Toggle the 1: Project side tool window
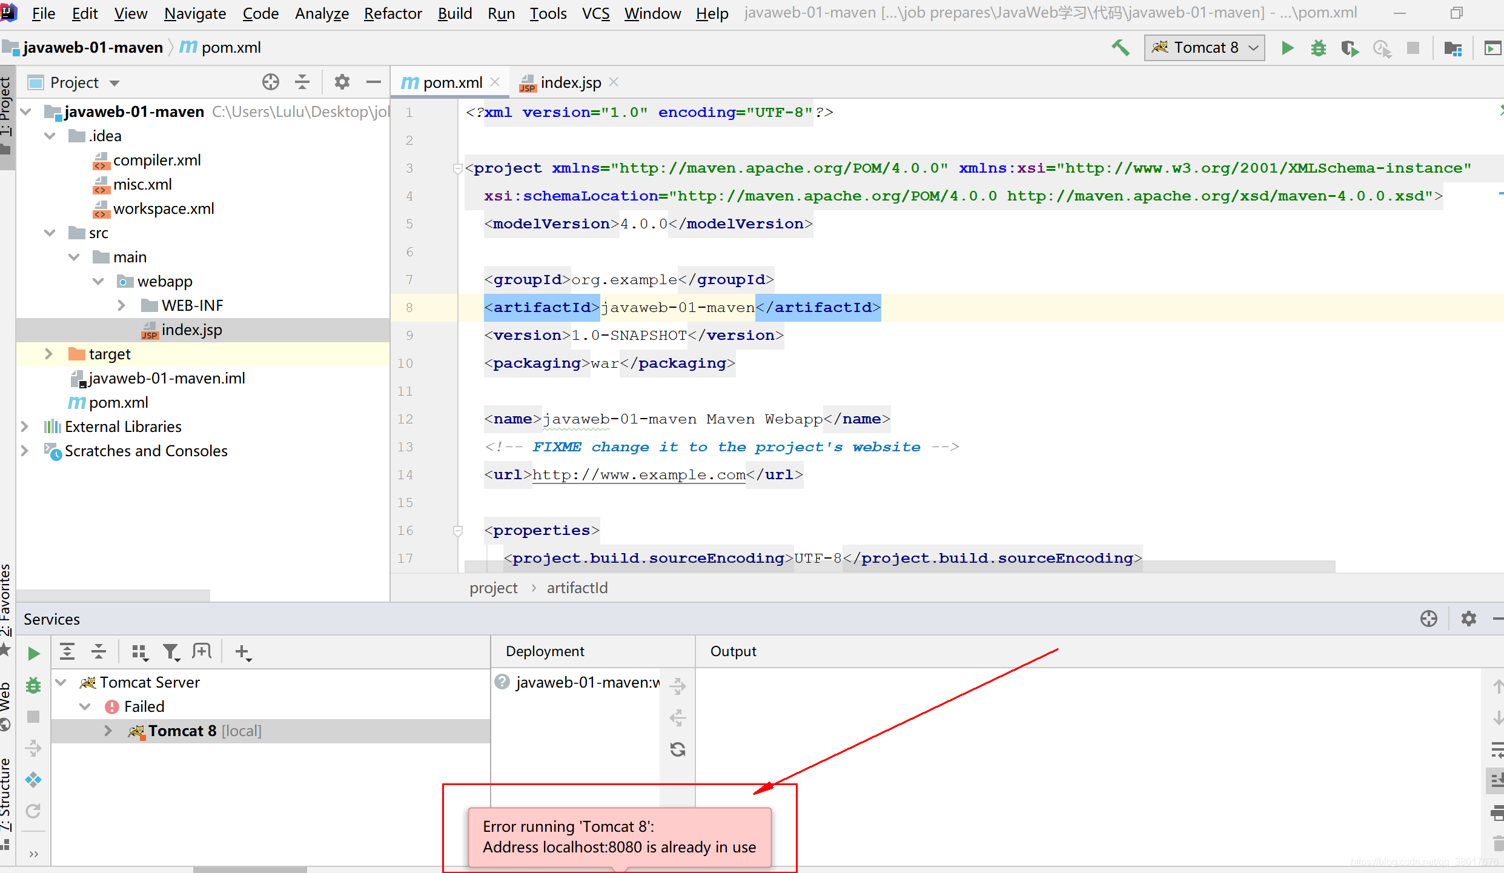Image resolution: width=1504 pixels, height=873 pixels. click(6, 106)
